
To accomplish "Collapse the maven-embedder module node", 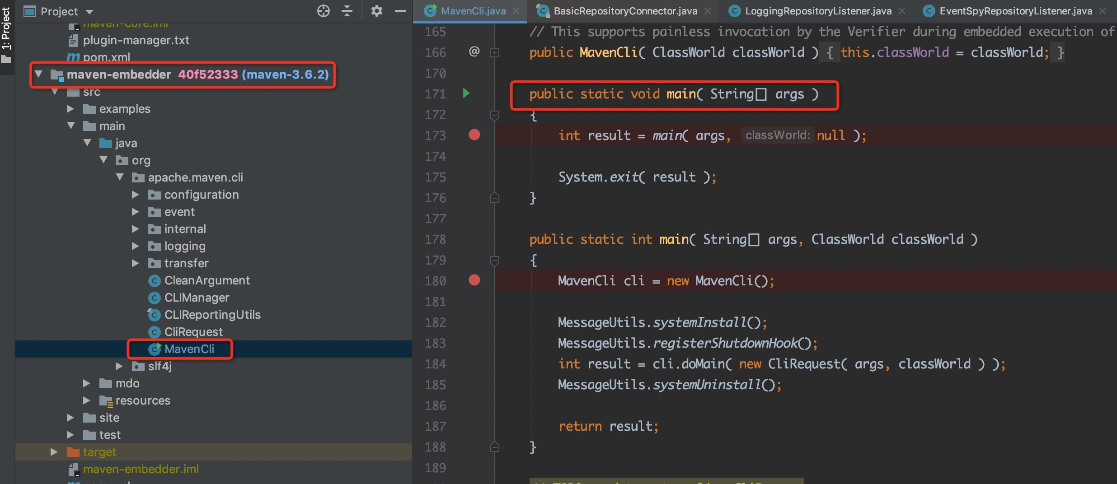I will coord(38,74).
